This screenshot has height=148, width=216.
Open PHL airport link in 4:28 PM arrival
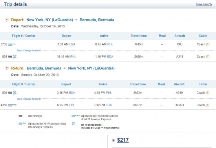pyautogui.click(x=109, y=93)
